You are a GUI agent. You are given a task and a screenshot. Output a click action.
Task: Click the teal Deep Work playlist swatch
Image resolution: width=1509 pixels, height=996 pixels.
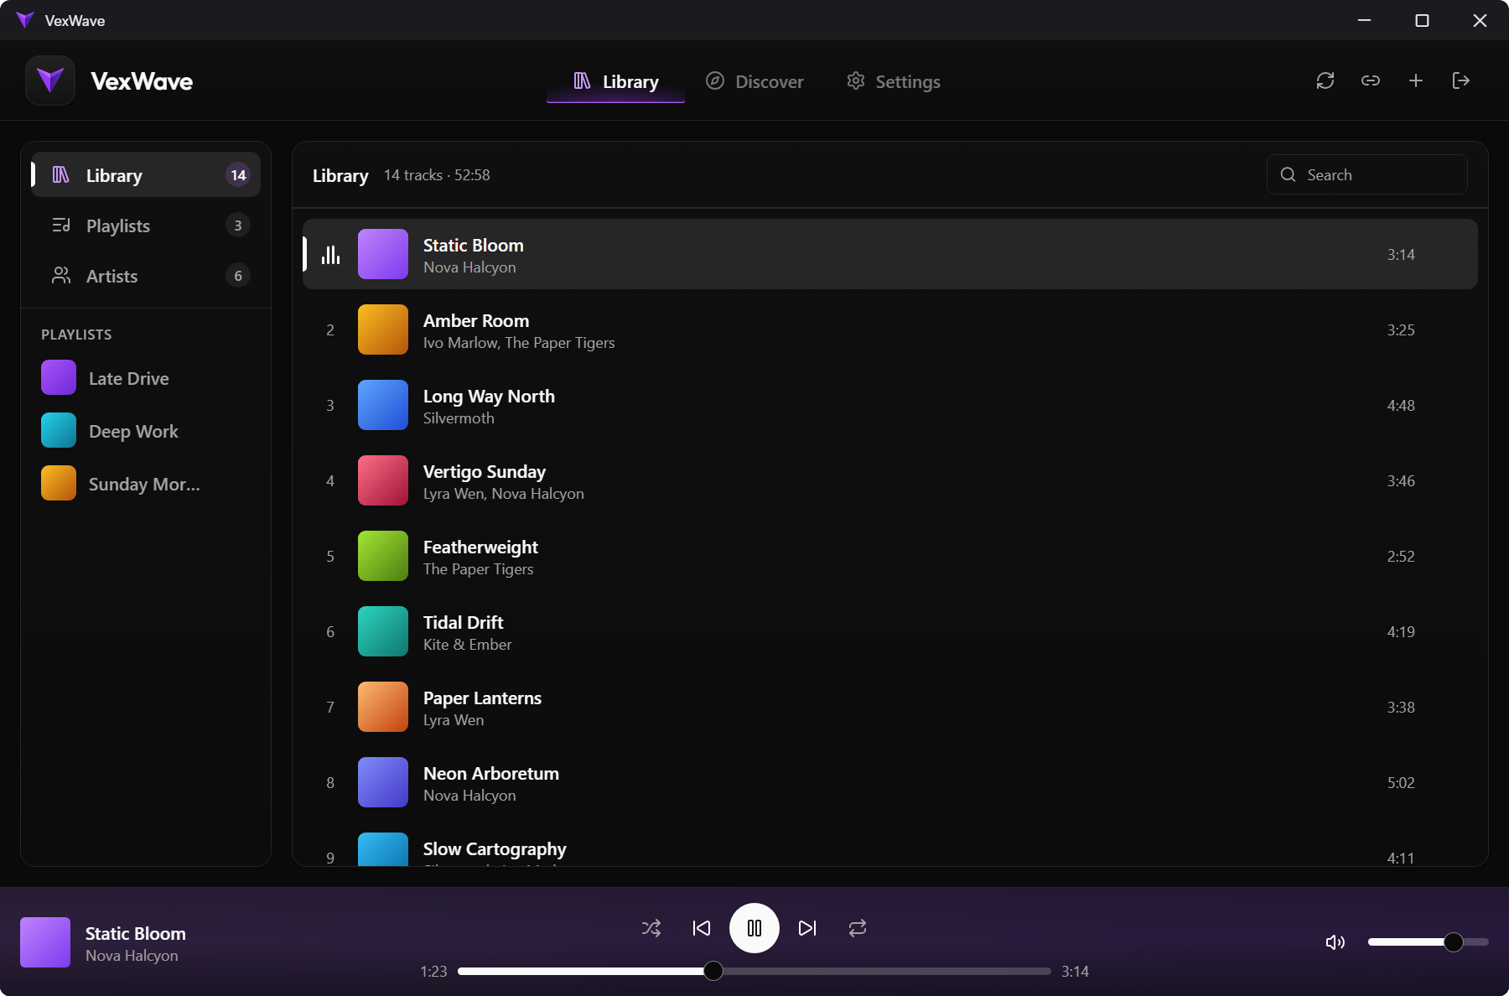[59, 430]
